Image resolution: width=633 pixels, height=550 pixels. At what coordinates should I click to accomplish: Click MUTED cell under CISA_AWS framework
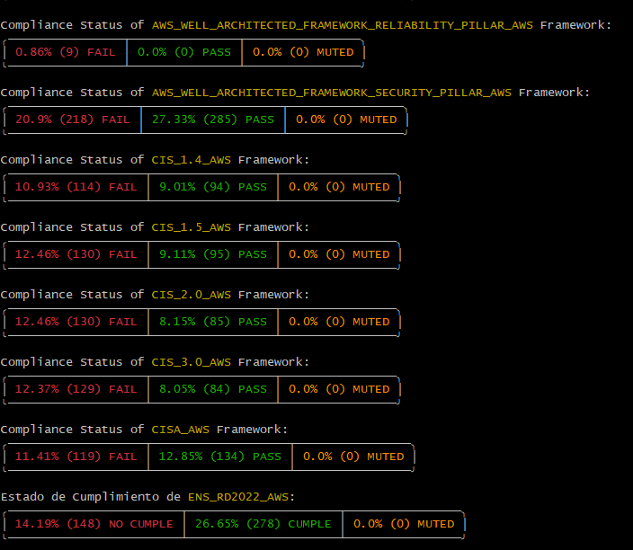coord(353,457)
